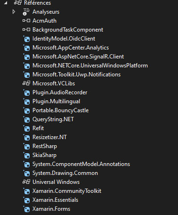
Task: Select the Refit reference
Action: pos(38,128)
